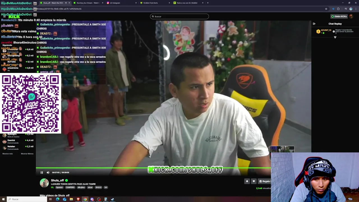Viewport: 359px width, 202px height.
Task: Open the Shuls_off channel avatar
Action: [x=44, y=183]
